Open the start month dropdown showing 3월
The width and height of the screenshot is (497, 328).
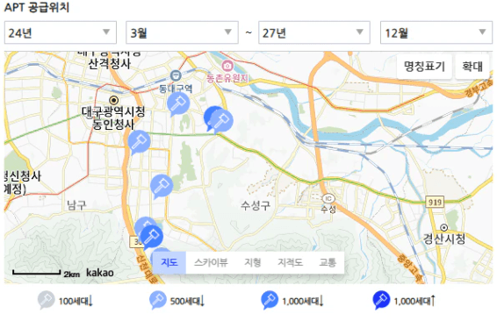pos(182,32)
